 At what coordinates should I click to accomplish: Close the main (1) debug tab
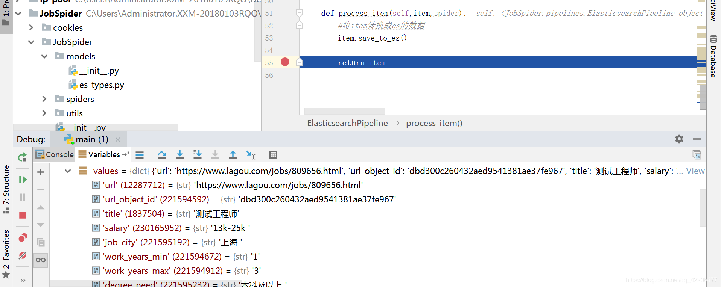pos(118,140)
